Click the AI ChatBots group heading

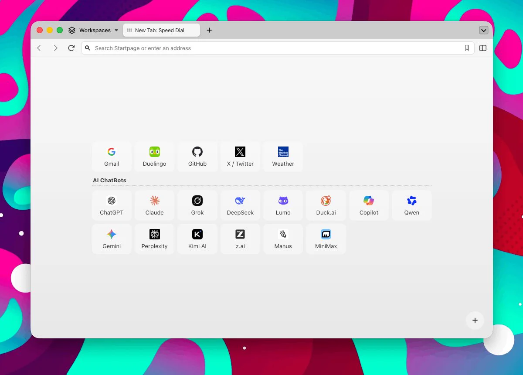109,180
